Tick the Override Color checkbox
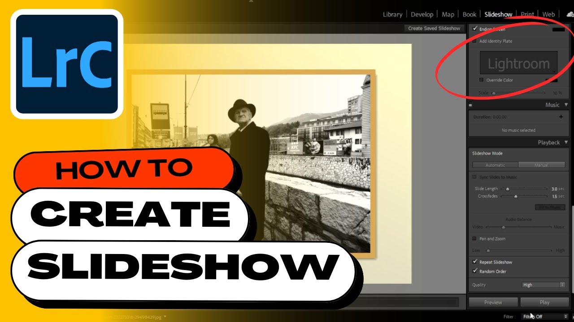Screen dimensions: 574x322 (482, 80)
